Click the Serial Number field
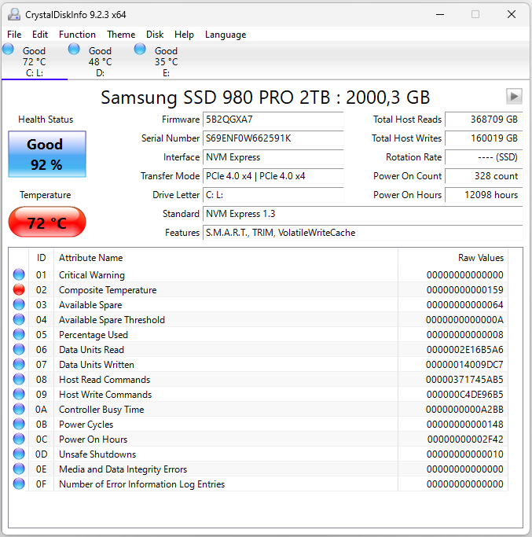The width and height of the screenshot is (532, 537). [273, 138]
